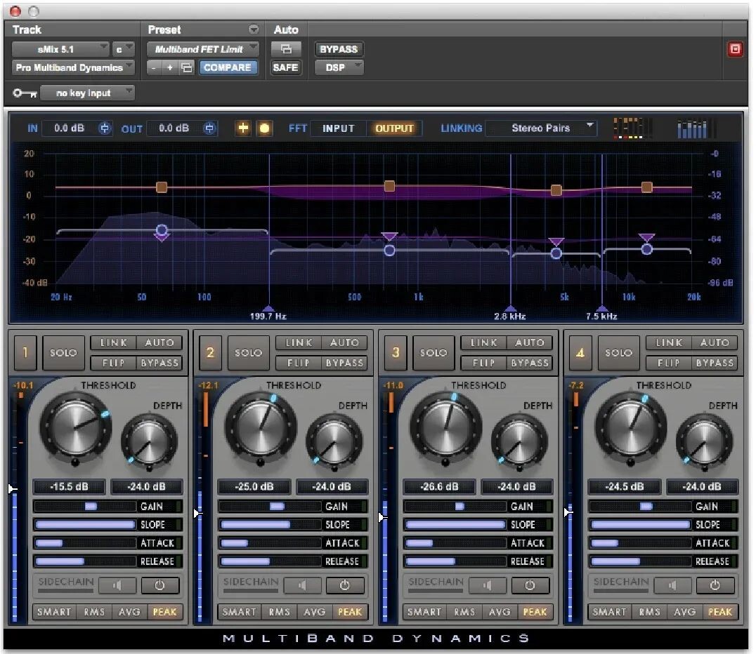Screen dimensions: 756x654
Task: Click the main BYPASS button
Action: (339, 49)
